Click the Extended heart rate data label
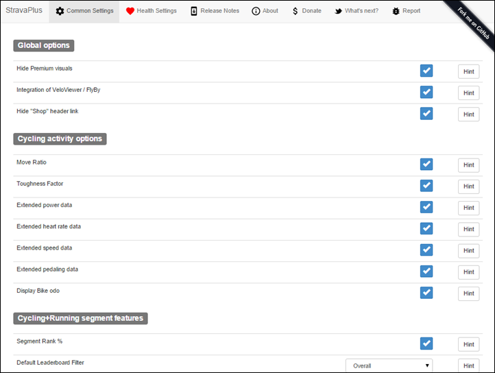This screenshot has width=495, height=373. click(49, 227)
